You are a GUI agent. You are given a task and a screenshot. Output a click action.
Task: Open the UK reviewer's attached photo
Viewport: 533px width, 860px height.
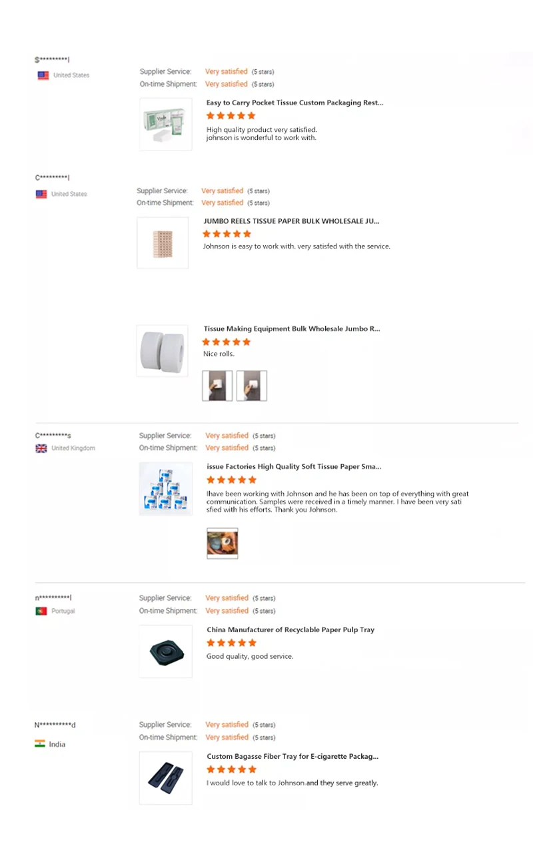223,543
